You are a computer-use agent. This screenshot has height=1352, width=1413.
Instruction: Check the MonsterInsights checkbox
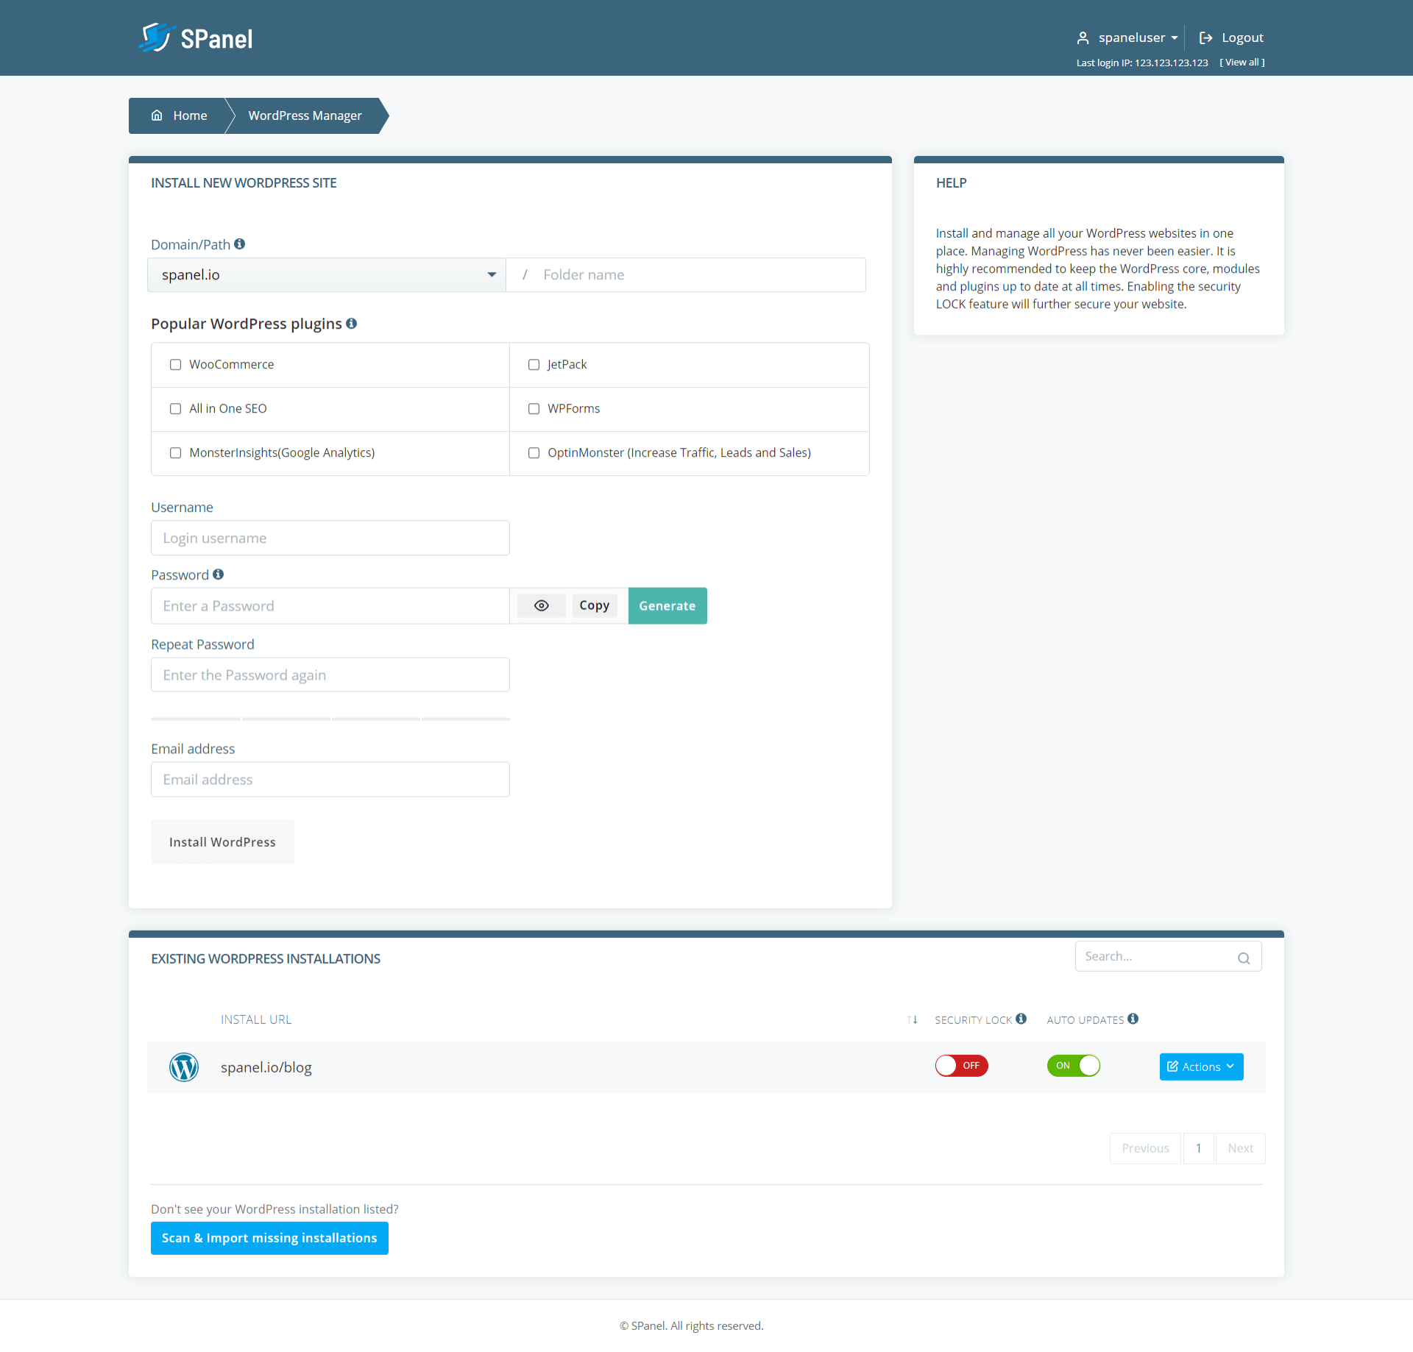pyautogui.click(x=175, y=452)
